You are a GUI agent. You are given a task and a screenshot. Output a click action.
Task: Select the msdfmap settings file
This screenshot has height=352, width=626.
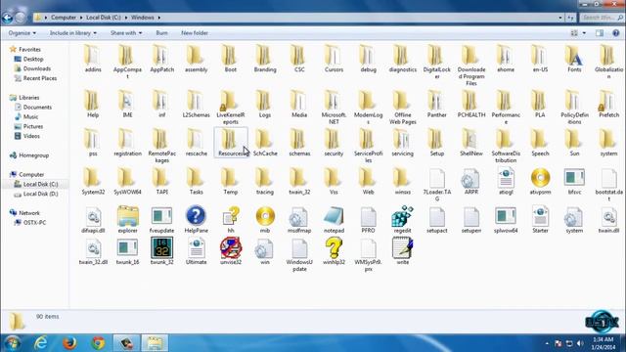click(x=298, y=216)
